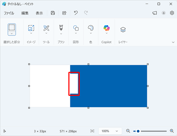Minimize the Paint window
Viewport: 177px width, 136px height.
click(x=147, y=4)
